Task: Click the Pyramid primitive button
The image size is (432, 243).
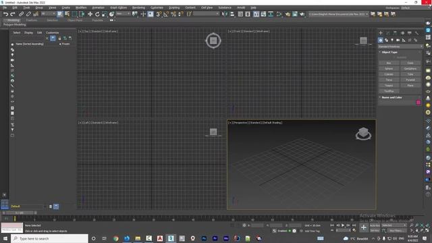Action: (410, 80)
